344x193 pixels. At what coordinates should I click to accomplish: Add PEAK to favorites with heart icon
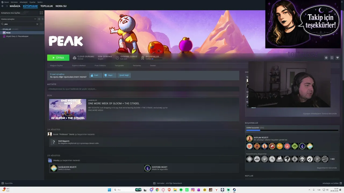tap(338, 58)
